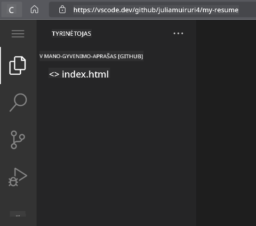Go to the browser home page icon
The height and width of the screenshot is (226, 256).
point(34,9)
